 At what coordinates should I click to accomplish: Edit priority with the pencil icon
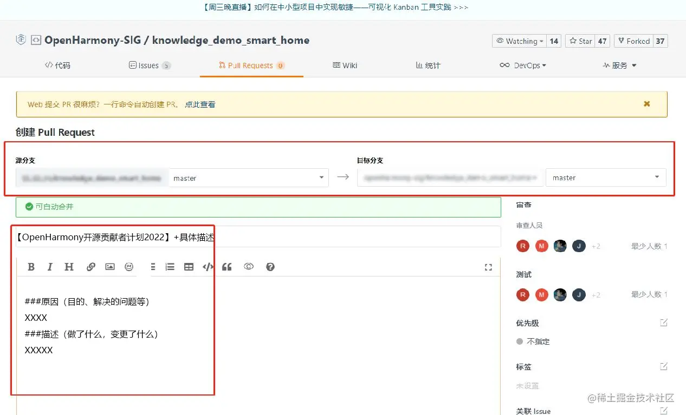tap(664, 322)
